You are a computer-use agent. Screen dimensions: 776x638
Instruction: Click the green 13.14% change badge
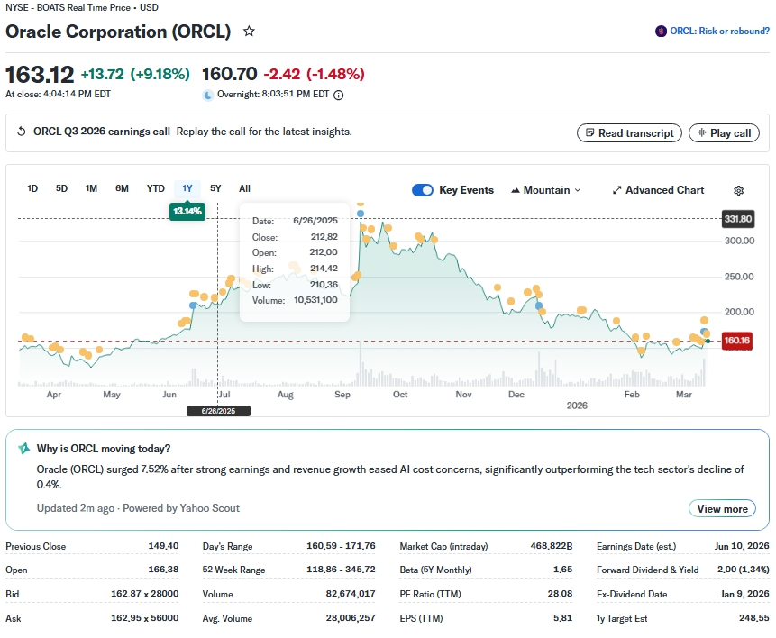tap(187, 212)
